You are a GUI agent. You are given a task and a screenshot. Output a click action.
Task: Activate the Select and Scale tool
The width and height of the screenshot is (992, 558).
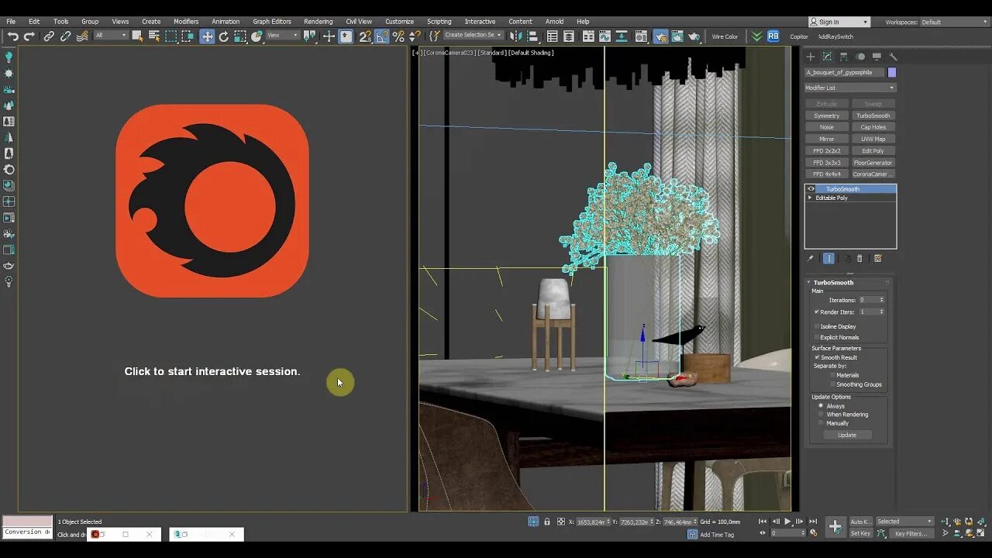click(x=240, y=36)
